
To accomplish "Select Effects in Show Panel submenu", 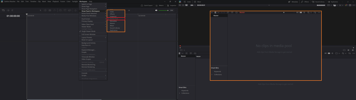I will [x=116, y=14].
